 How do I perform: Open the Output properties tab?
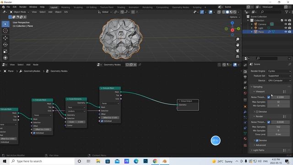[x=245, y=77]
